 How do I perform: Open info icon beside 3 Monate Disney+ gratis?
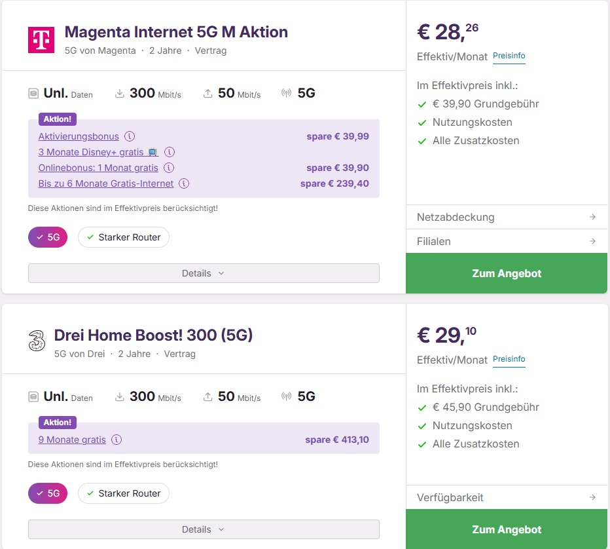point(170,152)
